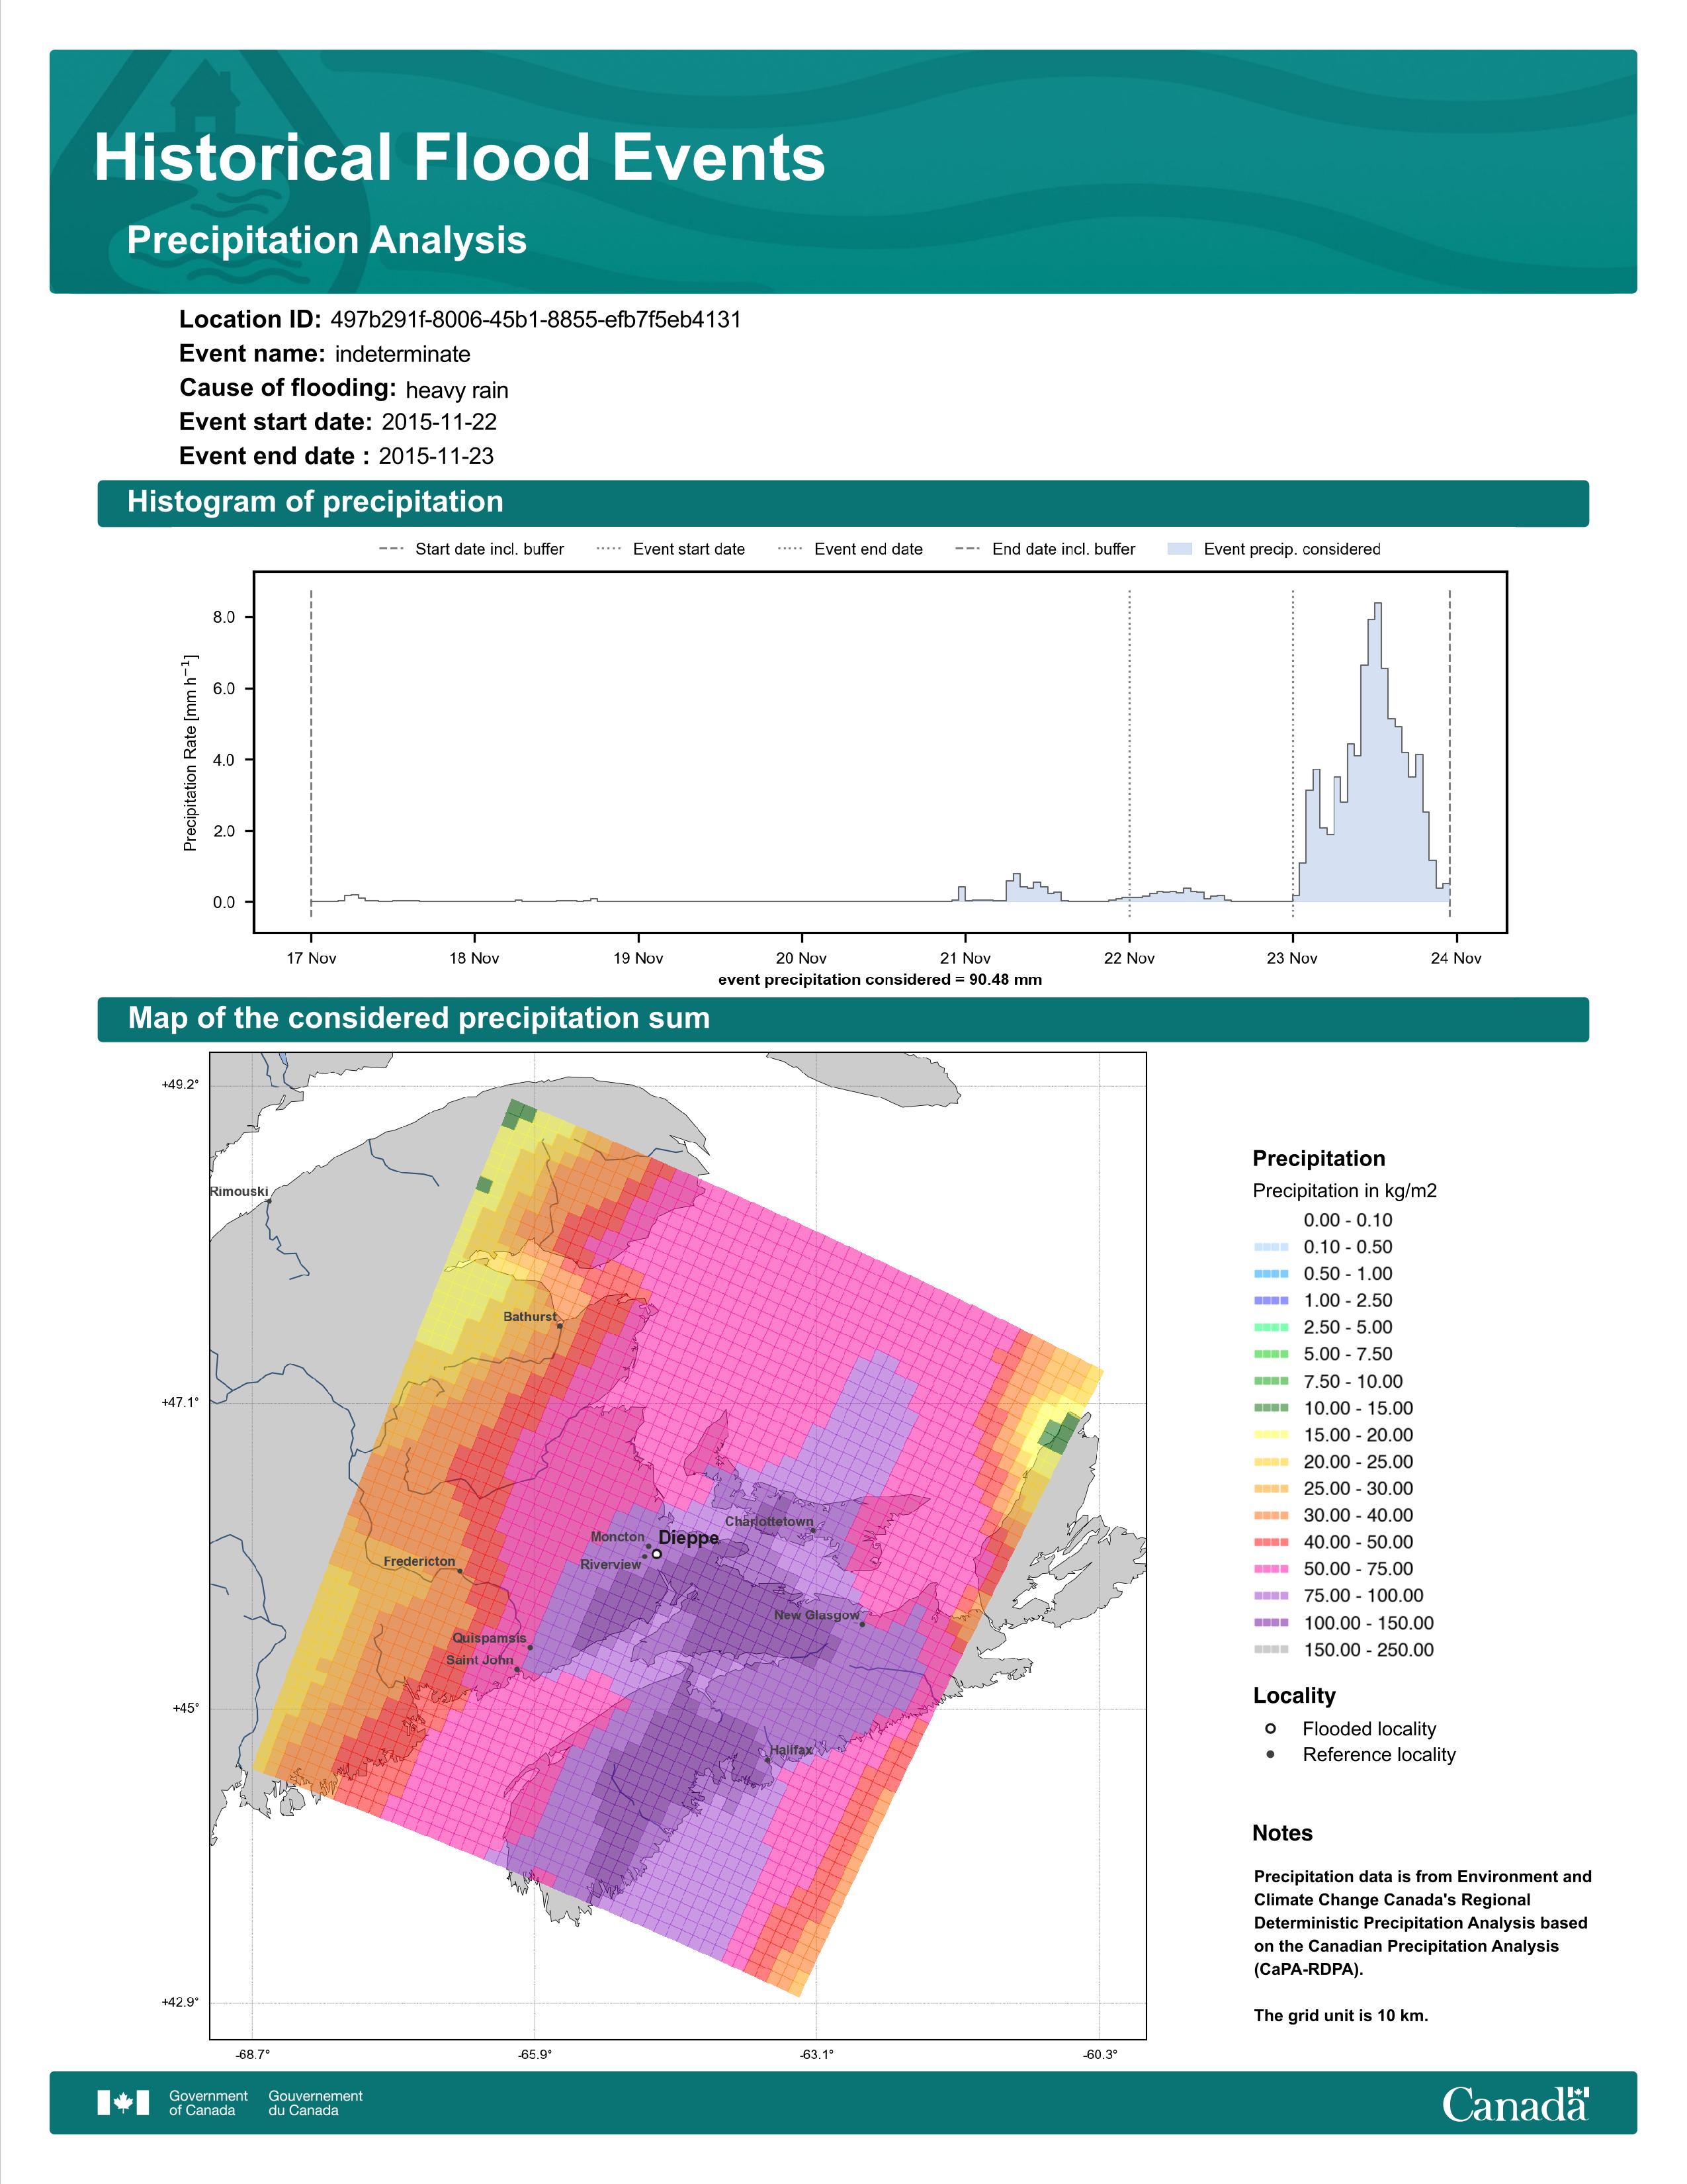The height and width of the screenshot is (2184, 1687).
Task: Click the Gouvernement du Canada footer text
Action: (316, 2103)
